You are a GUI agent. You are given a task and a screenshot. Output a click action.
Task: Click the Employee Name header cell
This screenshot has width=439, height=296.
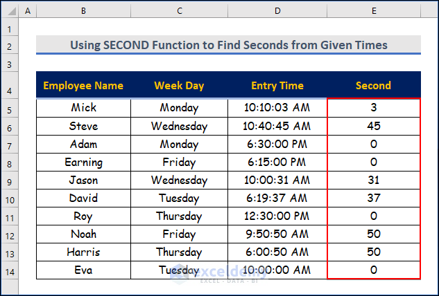point(83,86)
